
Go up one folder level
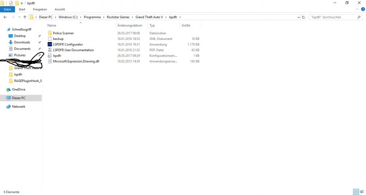pyautogui.click(x=25, y=17)
